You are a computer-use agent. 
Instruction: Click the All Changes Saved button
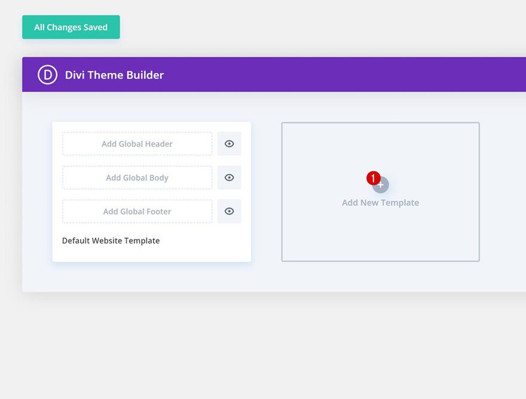71,27
